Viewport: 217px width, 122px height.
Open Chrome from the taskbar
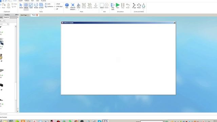coord(76,121)
